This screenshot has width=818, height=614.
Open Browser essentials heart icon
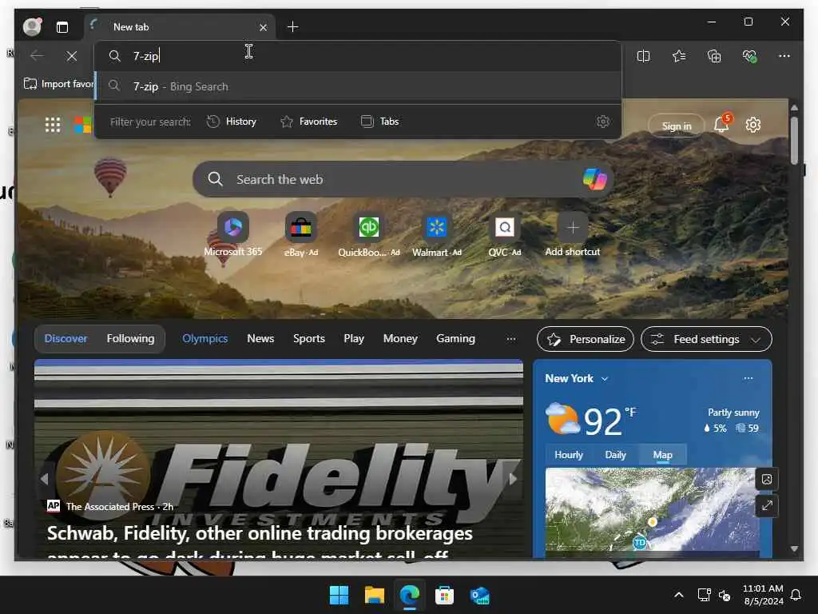click(749, 56)
